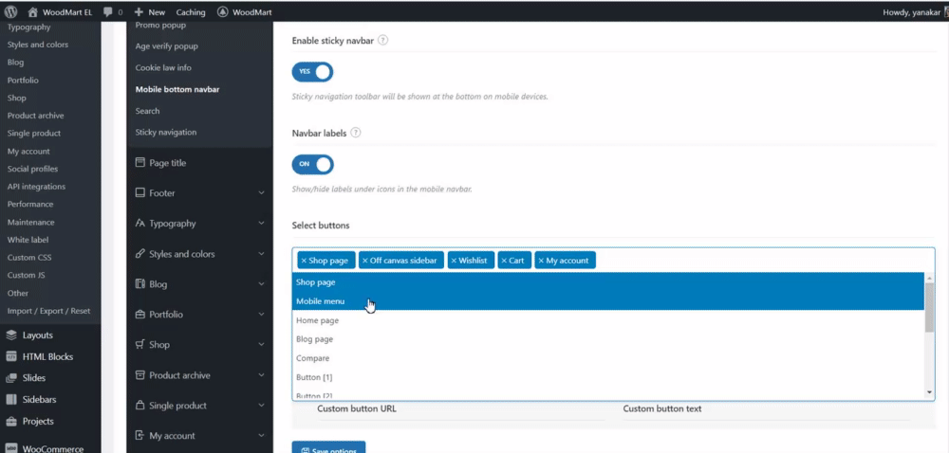Click the Sidebars icon in sidebar

[x=11, y=400]
